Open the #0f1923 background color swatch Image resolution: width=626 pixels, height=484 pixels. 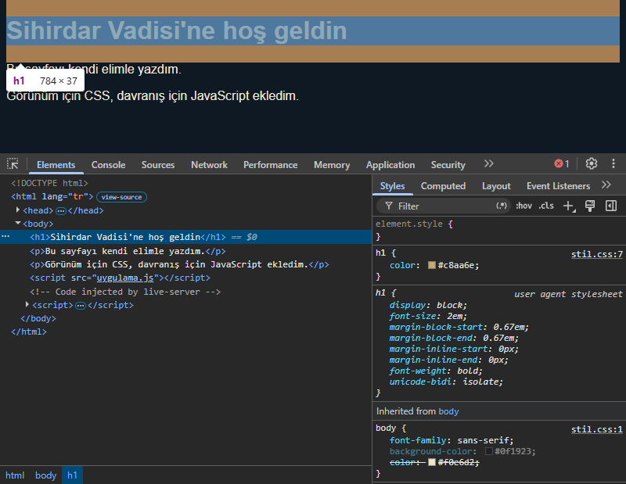[x=488, y=451]
